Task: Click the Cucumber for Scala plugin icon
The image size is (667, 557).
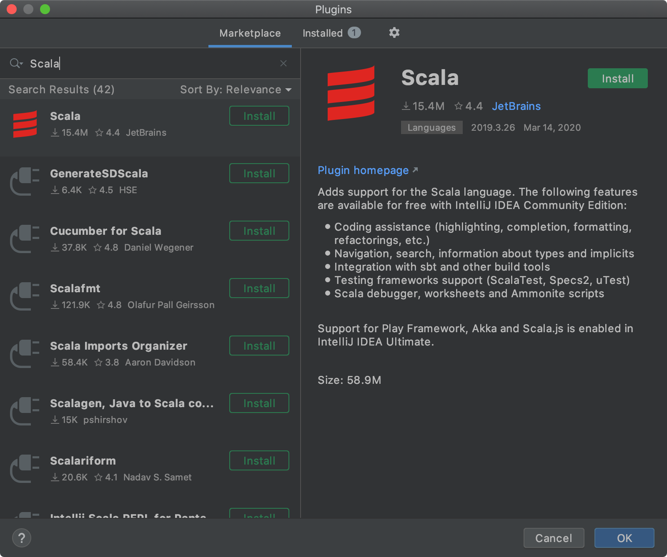Action: pos(25,239)
